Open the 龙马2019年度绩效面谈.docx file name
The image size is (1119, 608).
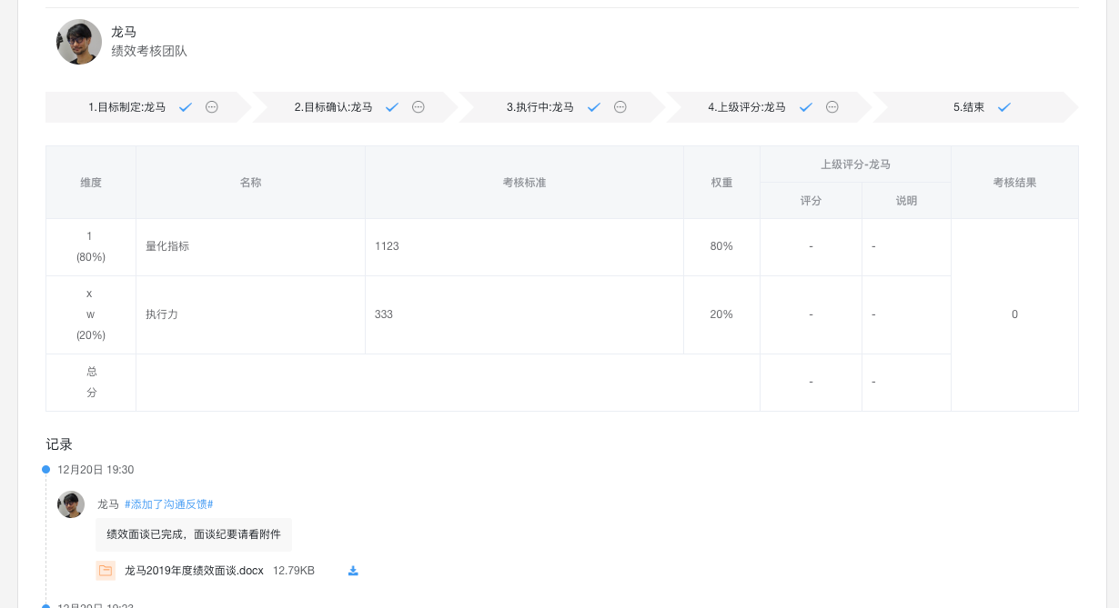(x=194, y=571)
